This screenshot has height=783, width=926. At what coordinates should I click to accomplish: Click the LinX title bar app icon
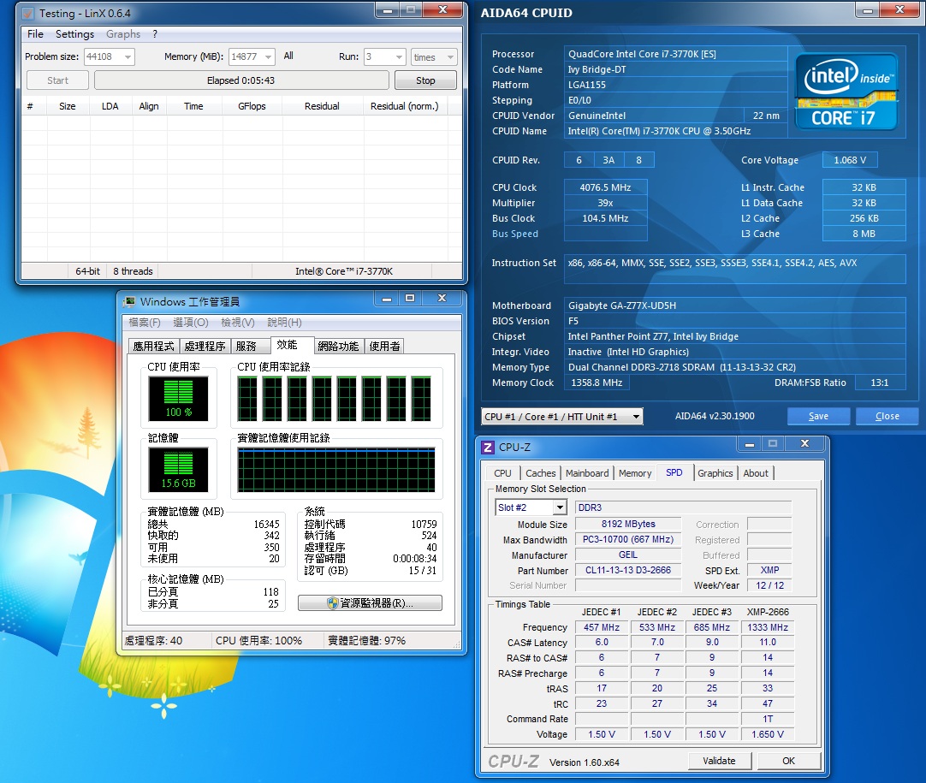coord(27,14)
